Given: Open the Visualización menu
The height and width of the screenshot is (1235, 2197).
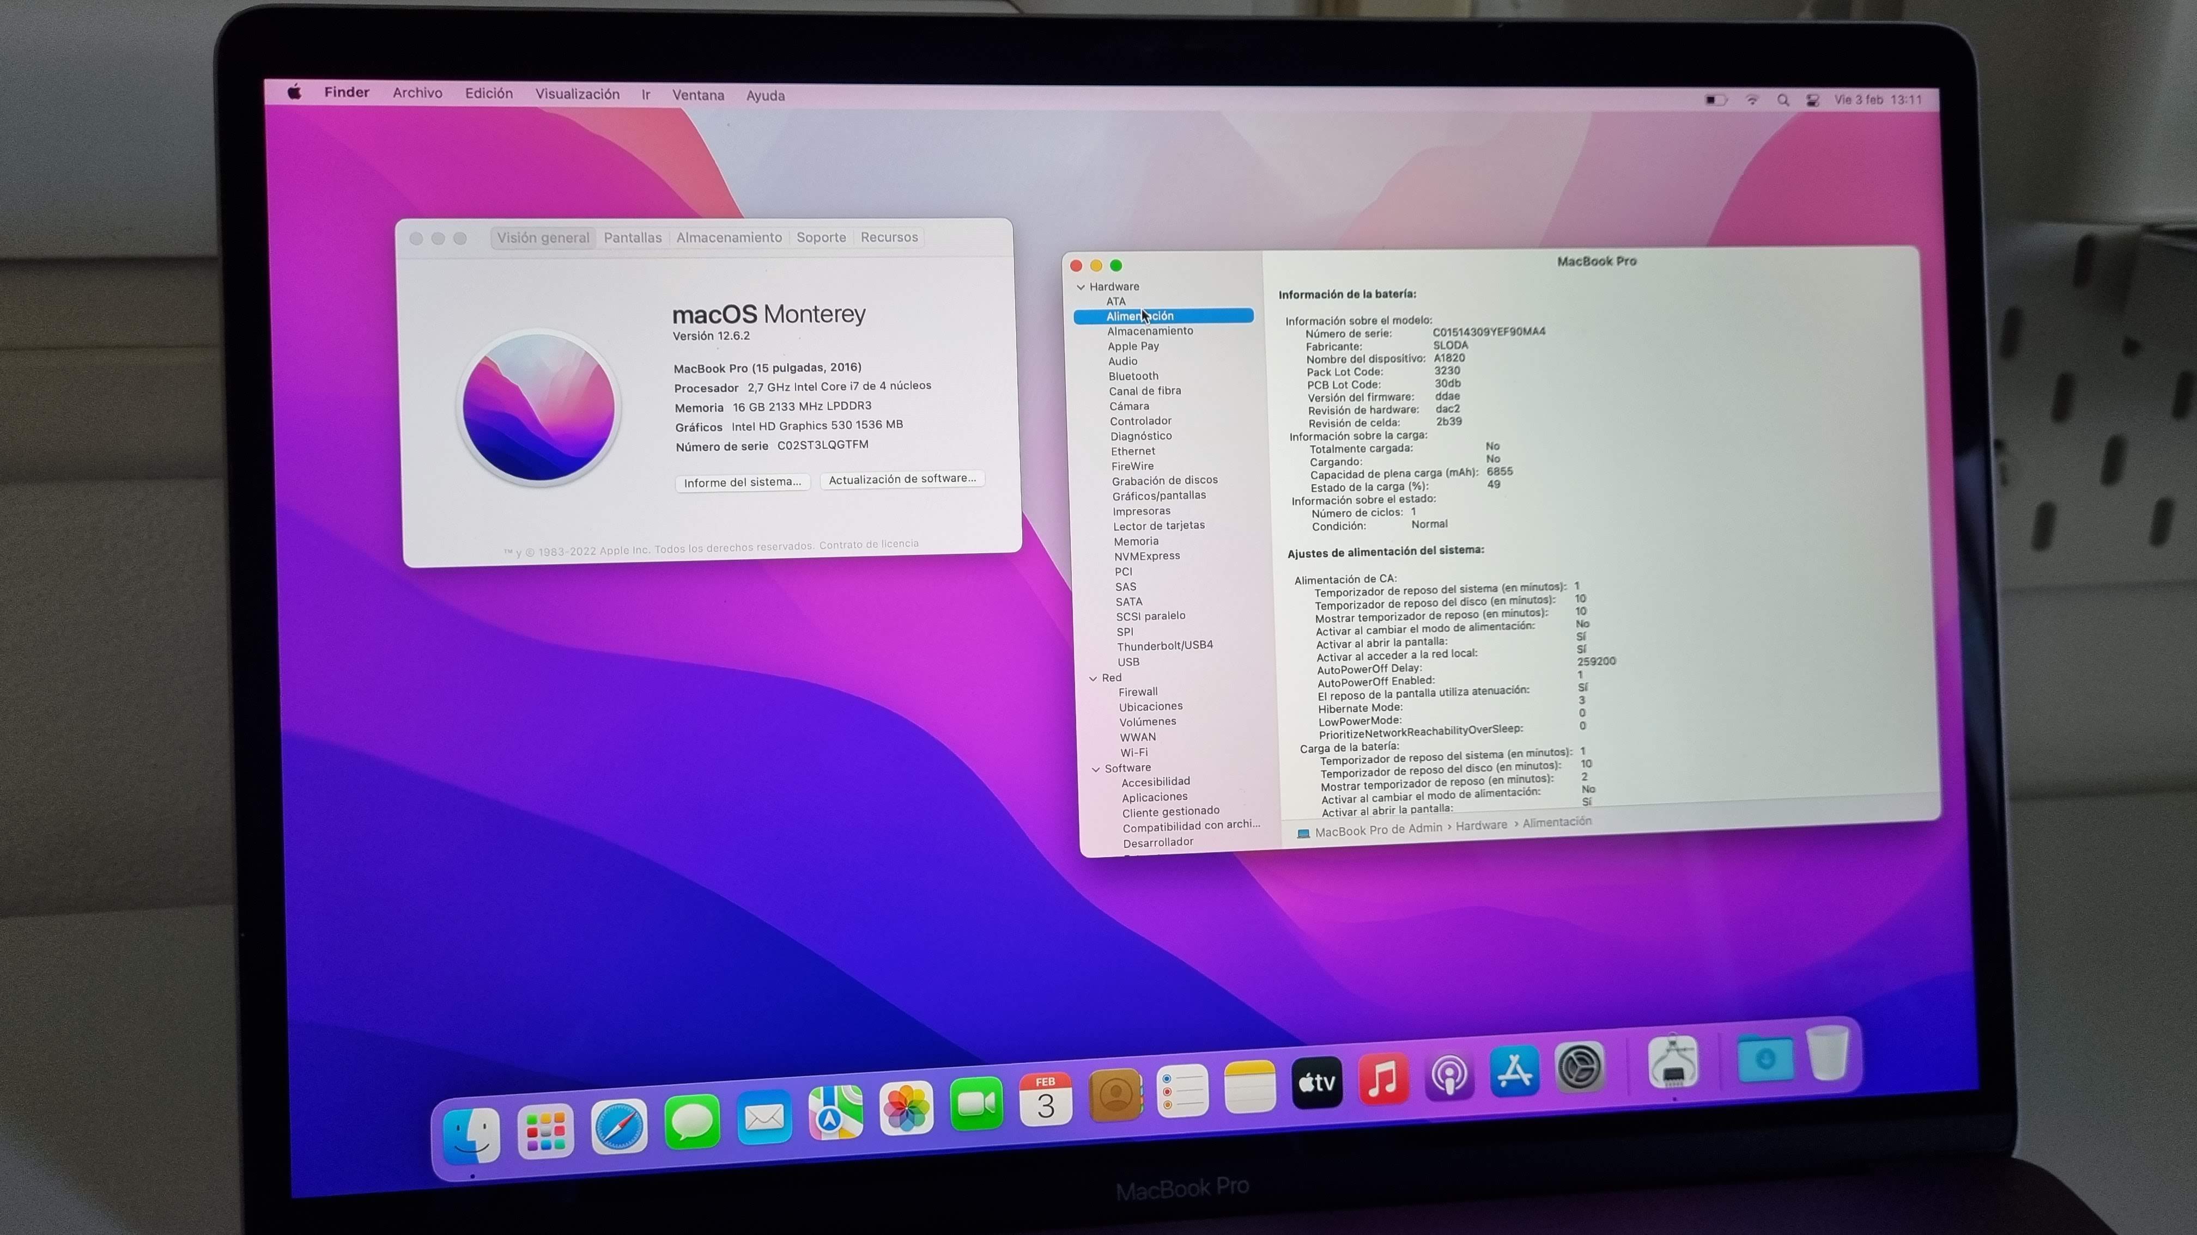Looking at the screenshot, I should (x=578, y=94).
